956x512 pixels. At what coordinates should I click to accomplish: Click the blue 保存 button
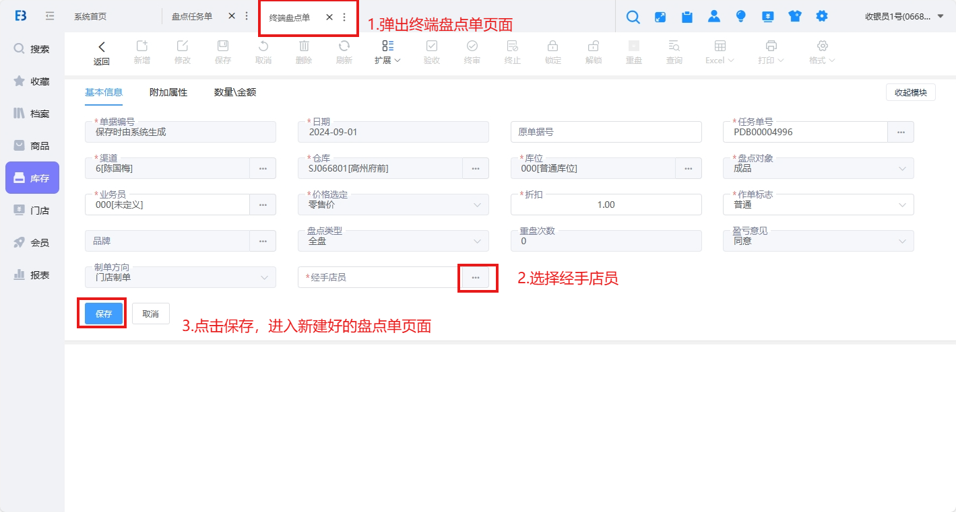click(x=104, y=314)
